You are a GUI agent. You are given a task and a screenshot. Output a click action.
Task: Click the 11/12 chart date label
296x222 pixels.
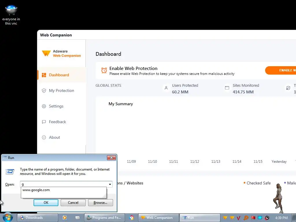195,162
